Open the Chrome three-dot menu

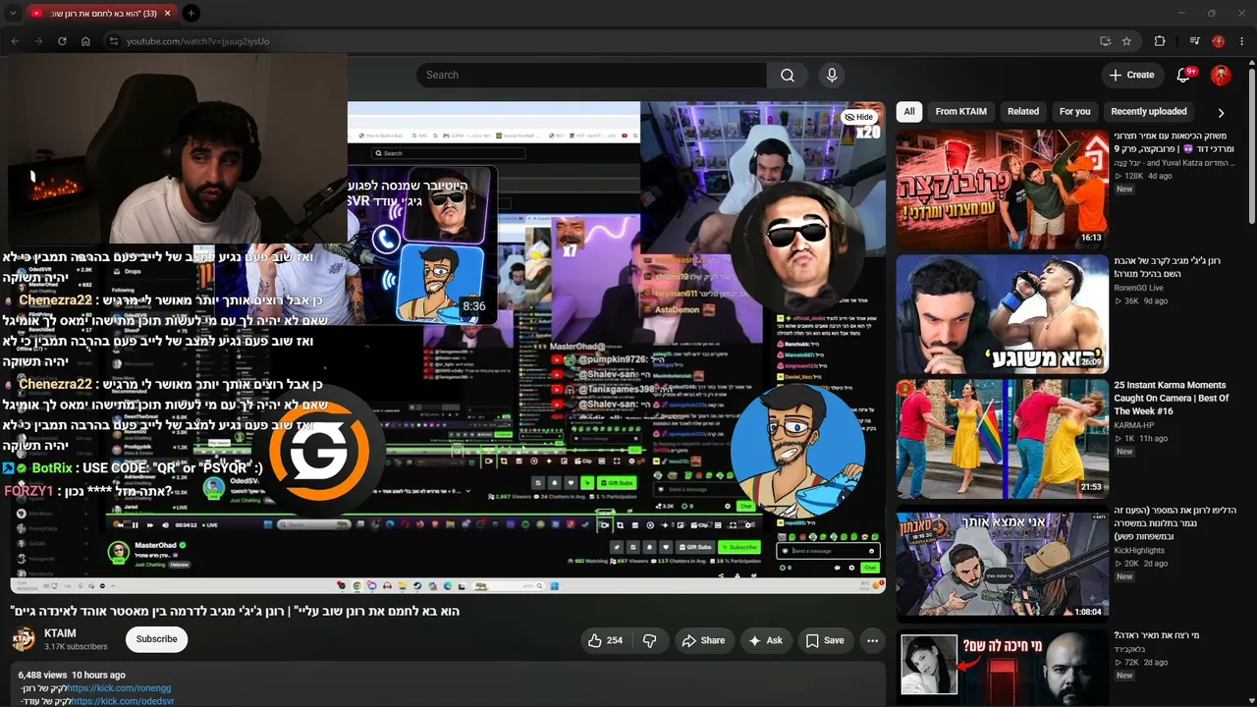tap(1242, 41)
